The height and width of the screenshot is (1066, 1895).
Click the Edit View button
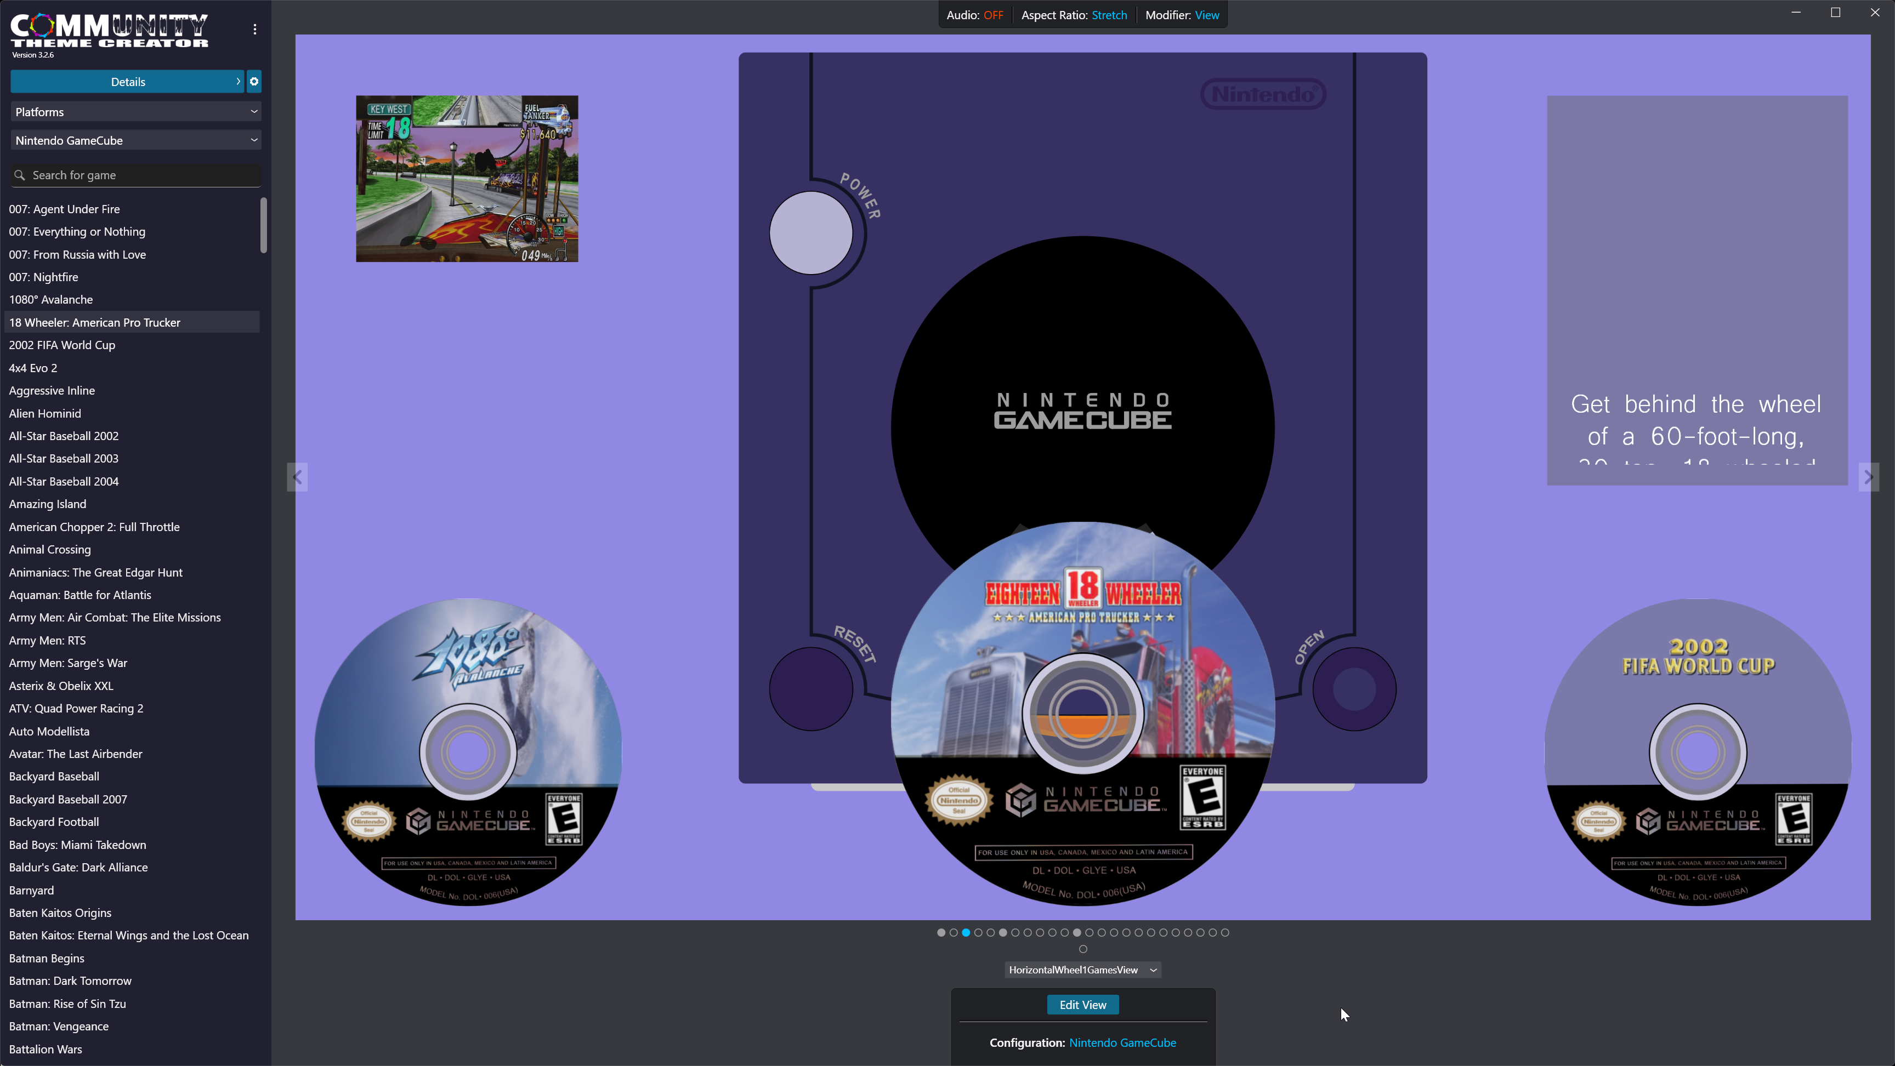coord(1083,1005)
